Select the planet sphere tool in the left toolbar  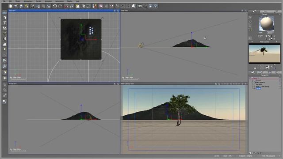click(x=5, y=38)
